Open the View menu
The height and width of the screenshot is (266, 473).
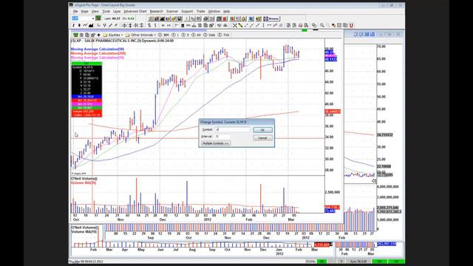coord(95,12)
